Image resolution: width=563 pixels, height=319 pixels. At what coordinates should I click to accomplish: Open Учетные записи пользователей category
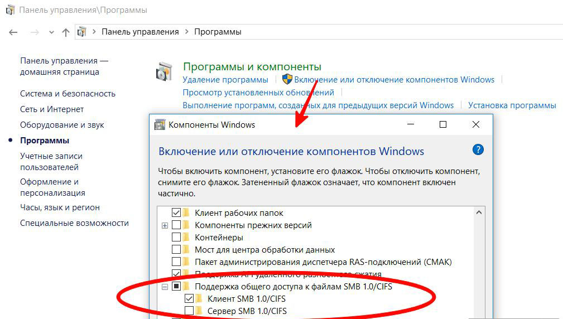point(51,162)
